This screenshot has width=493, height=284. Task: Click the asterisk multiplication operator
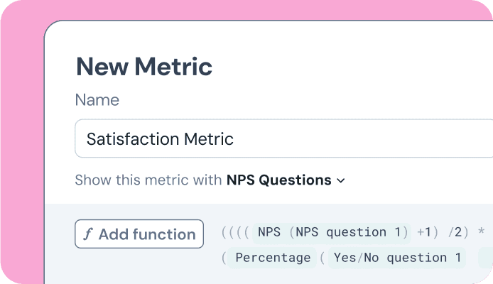point(481,231)
